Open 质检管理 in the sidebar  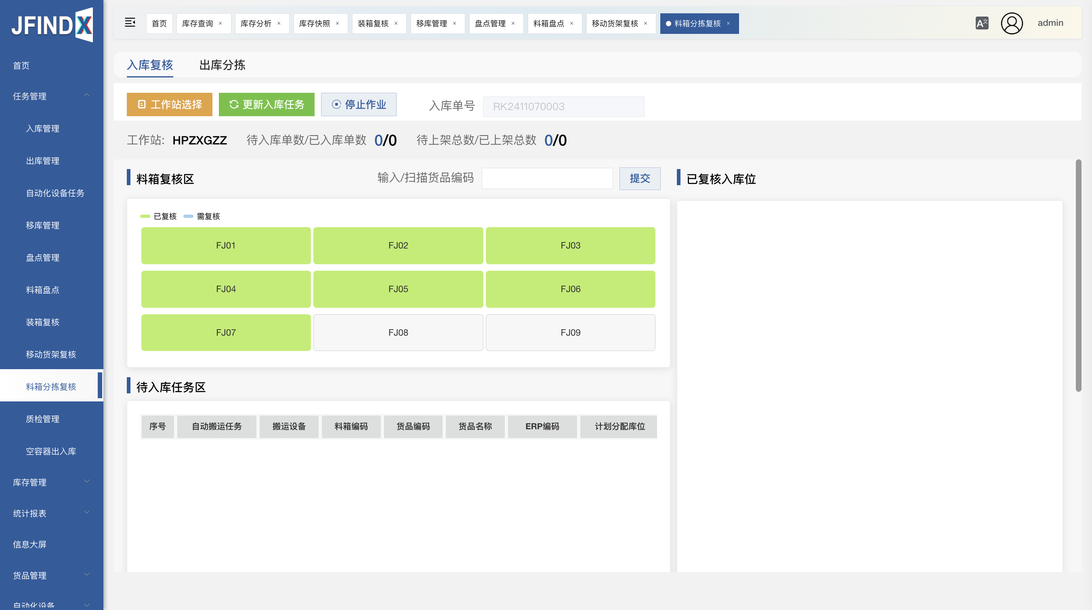click(x=43, y=419)
